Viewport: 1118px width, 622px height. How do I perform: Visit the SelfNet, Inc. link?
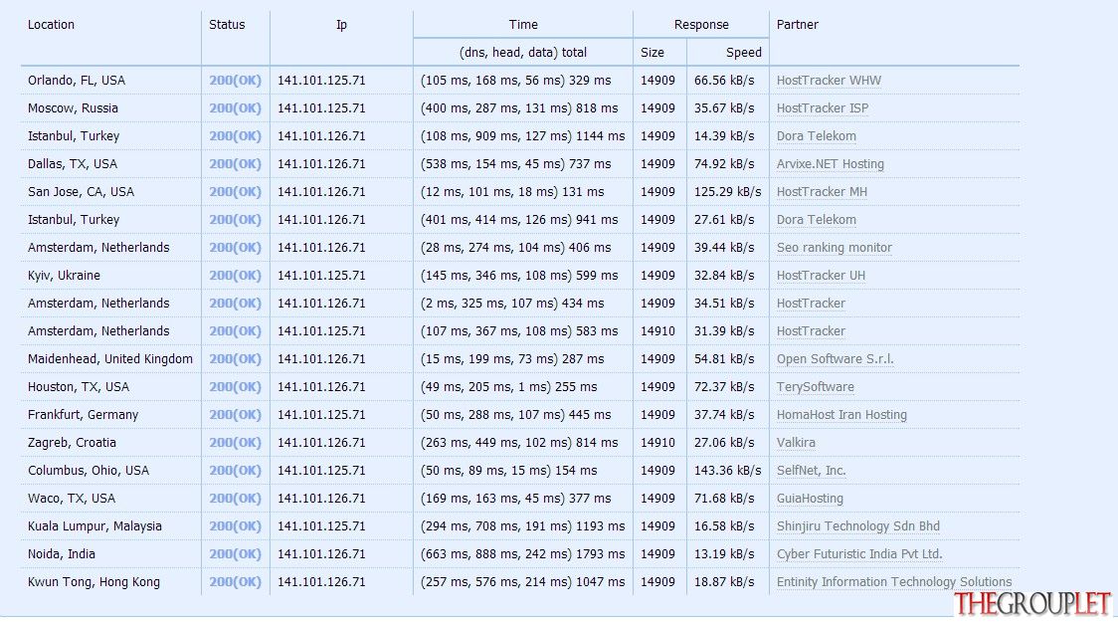point(811,470)
